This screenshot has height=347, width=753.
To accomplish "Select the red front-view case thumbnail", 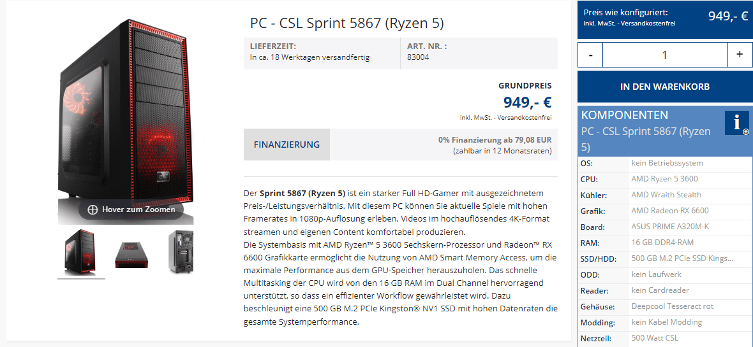I will [x=81, y=252].
